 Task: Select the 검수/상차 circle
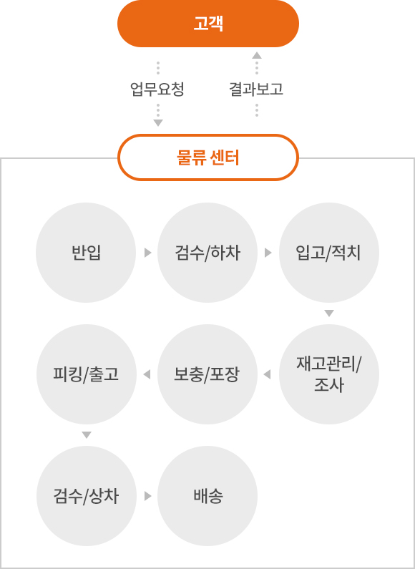click(x=87, y=496)
